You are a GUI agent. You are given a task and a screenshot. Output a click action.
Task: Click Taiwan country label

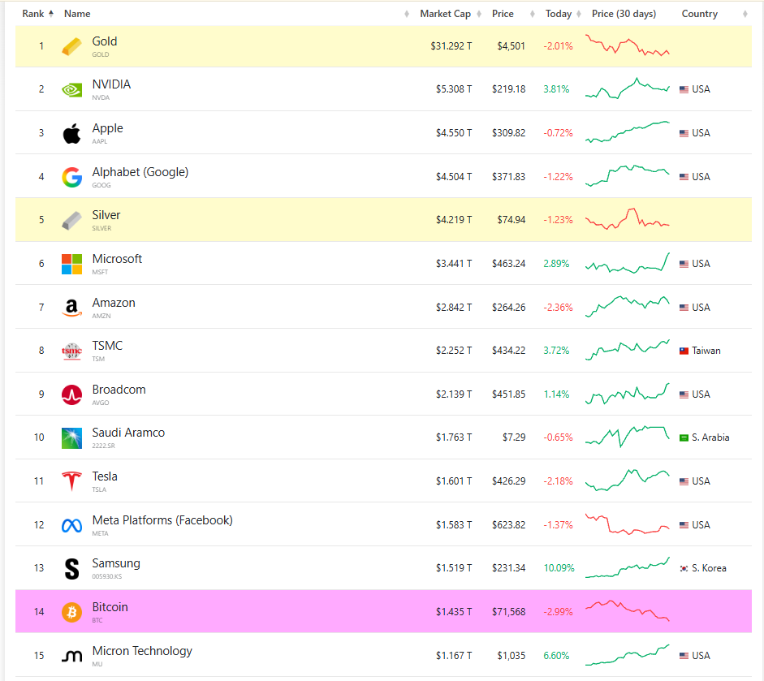706,351
